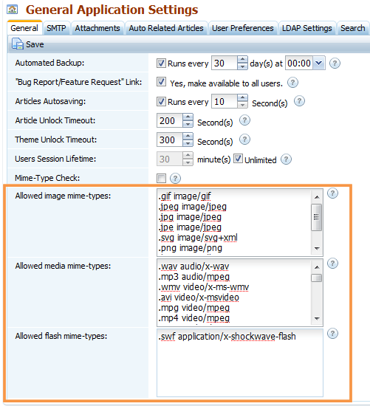Open help for Users Session Lifetime
This screenshot has width=370, height=409.
tap(286, 159)
